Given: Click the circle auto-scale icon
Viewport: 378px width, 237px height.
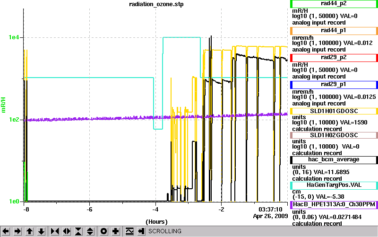Looking at the screenshot, I should (104, 231).
